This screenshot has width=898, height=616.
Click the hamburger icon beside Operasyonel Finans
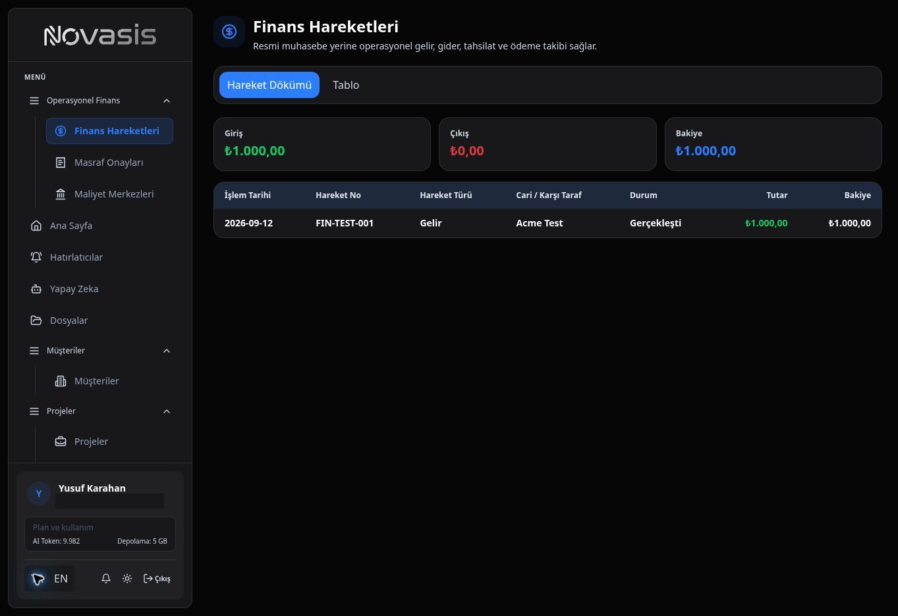point(34,101)
